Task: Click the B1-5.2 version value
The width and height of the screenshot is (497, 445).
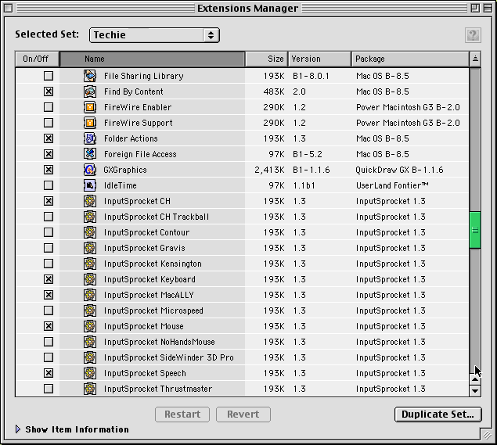Action: 307,154
